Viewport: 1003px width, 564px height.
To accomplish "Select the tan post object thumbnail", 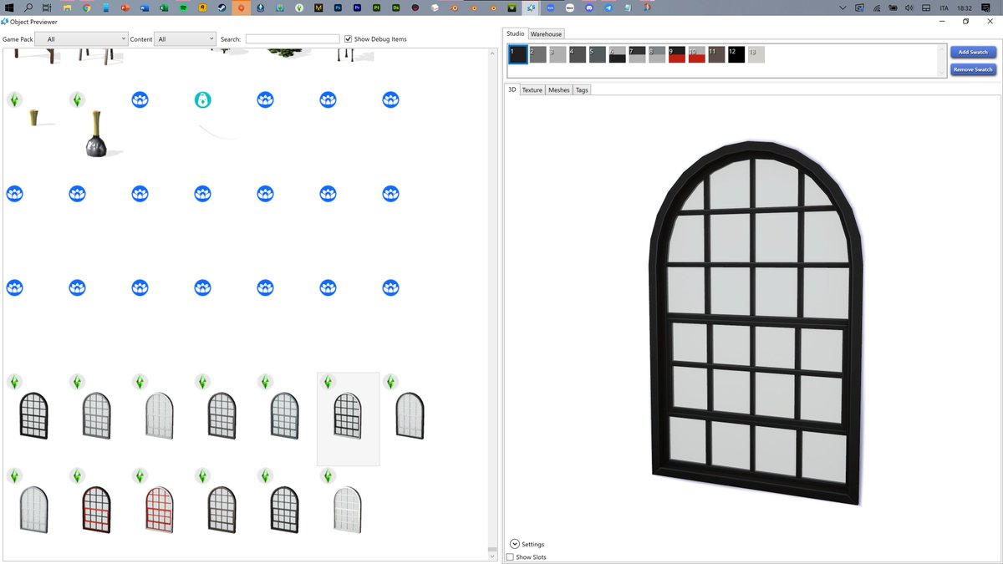I will [x=33, y=118].
